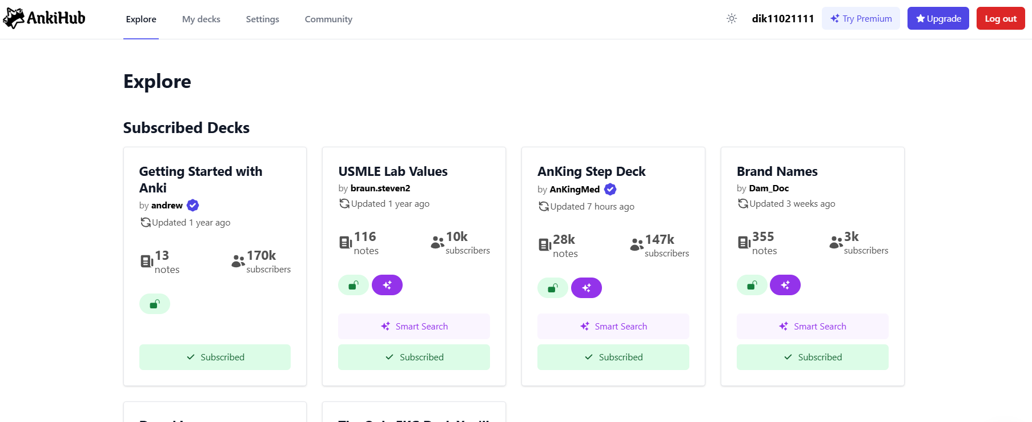The height and width of the screenshot is (422, 1032).
Task: Click the purple sparkle badge on AnKing Step Deck
Action: [x=587, y=288]
